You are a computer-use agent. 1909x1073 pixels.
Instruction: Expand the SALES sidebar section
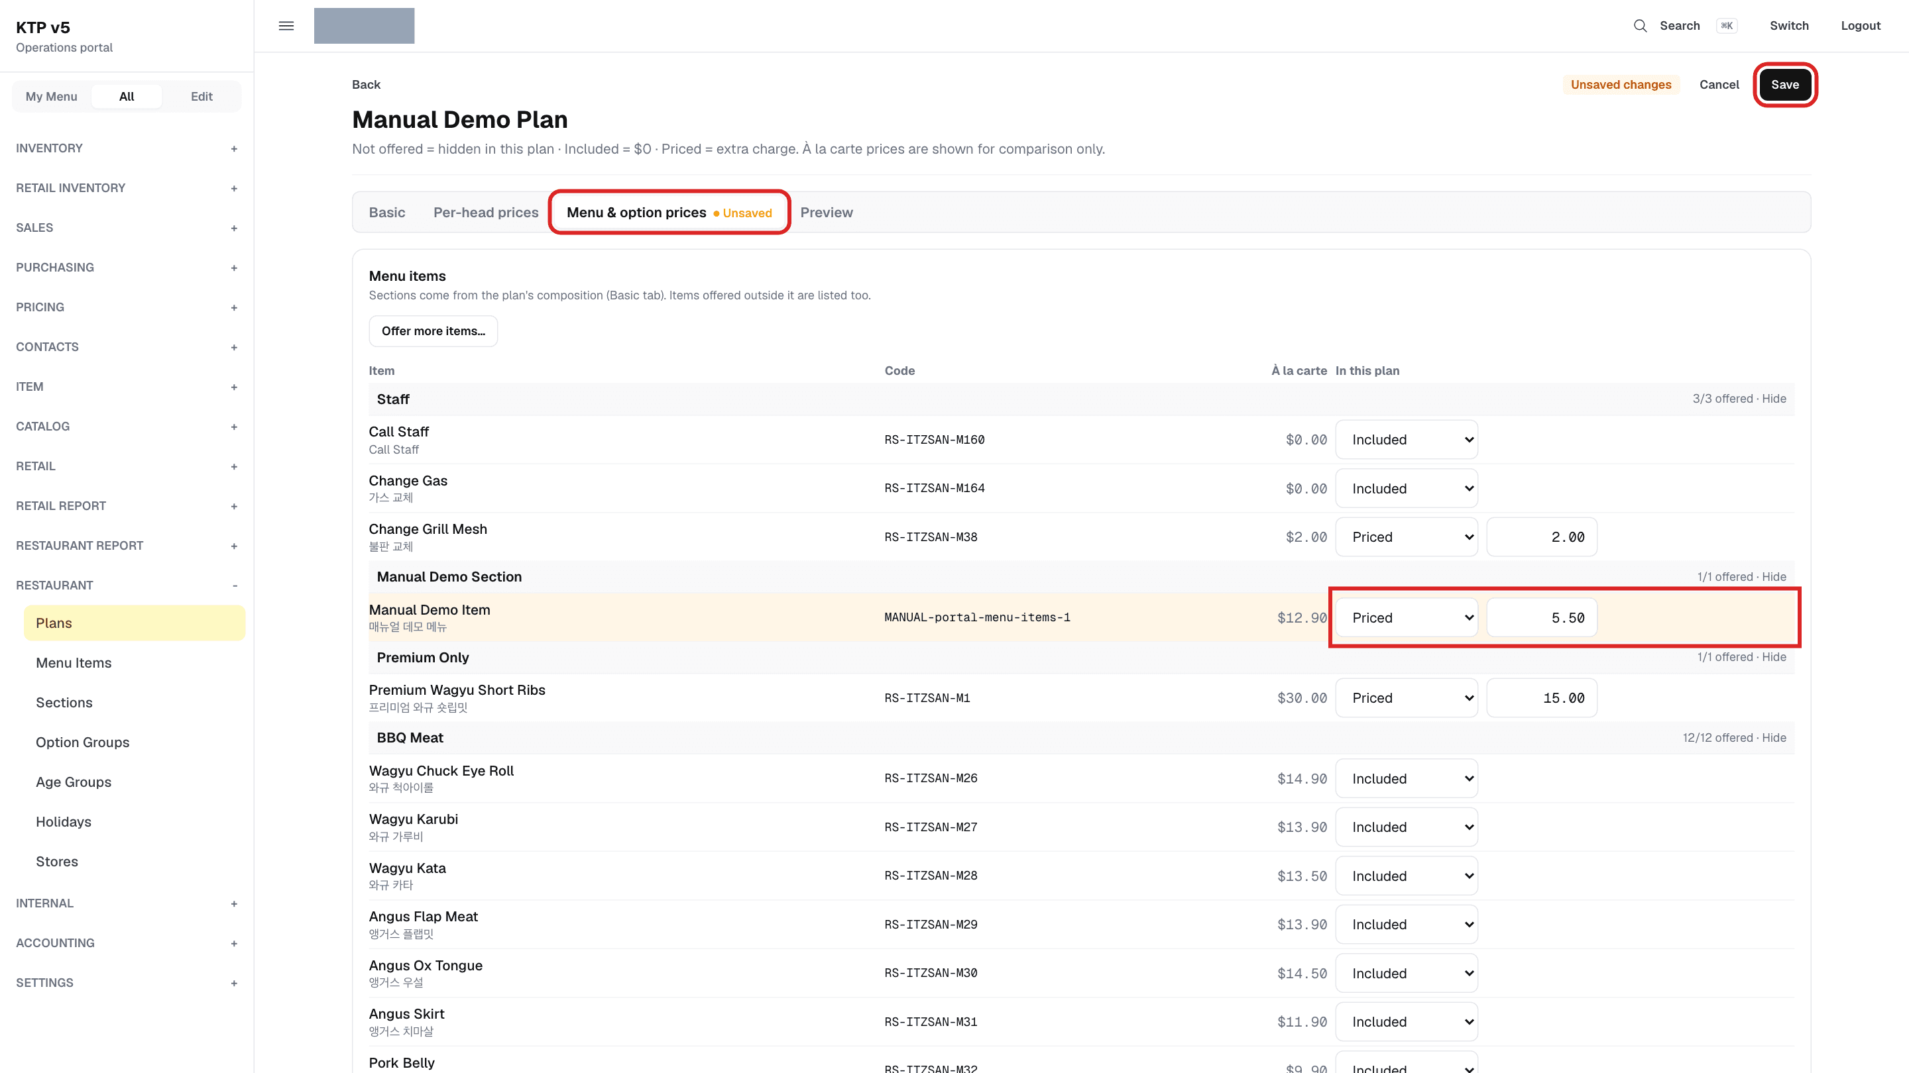click(127, 227)
